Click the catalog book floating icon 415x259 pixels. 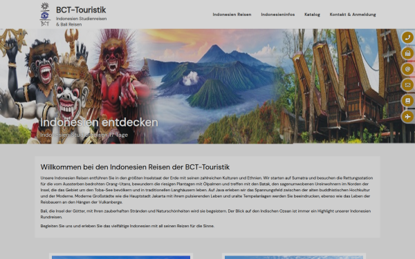click(407, 101)
